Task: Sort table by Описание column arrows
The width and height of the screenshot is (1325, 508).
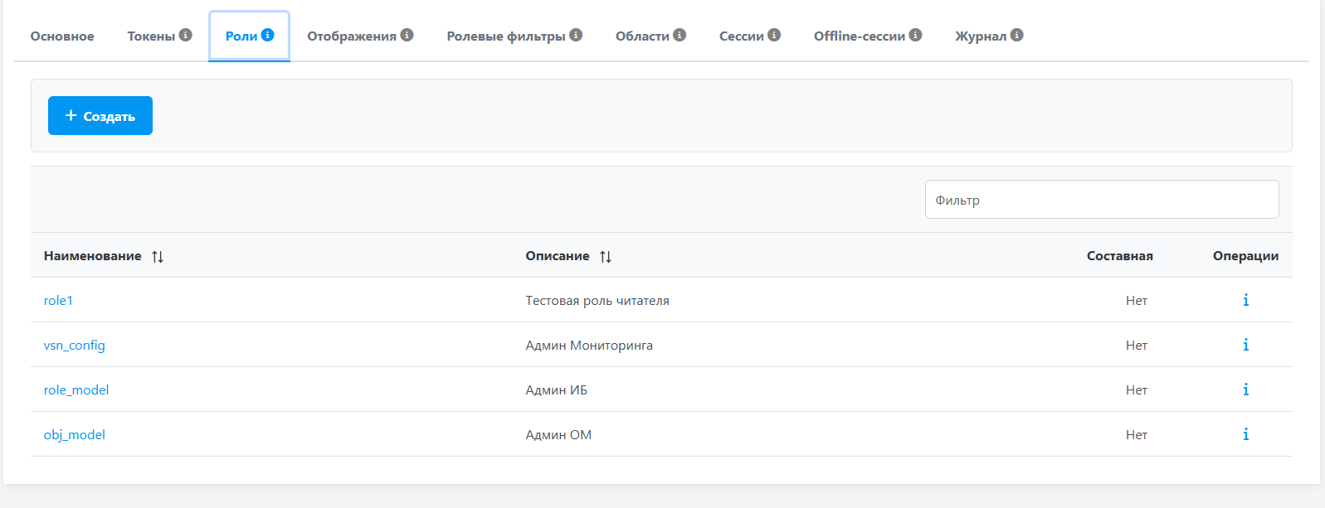Action: [606, 257]
